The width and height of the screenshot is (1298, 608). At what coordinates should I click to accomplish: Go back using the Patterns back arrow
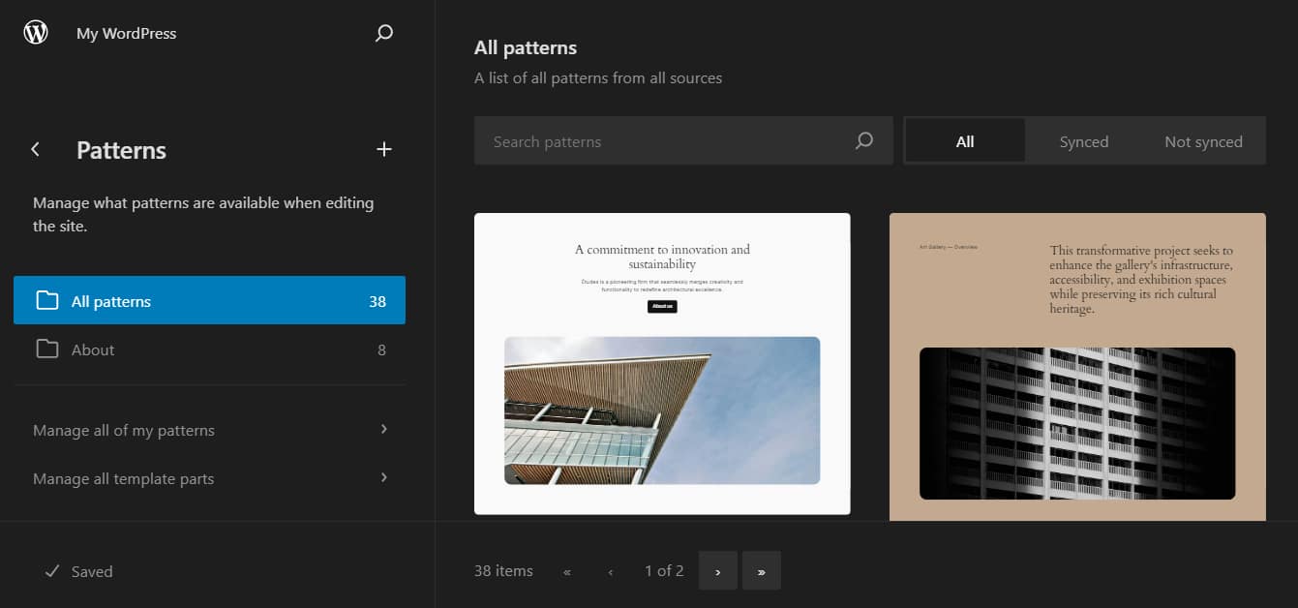(36, 149)
